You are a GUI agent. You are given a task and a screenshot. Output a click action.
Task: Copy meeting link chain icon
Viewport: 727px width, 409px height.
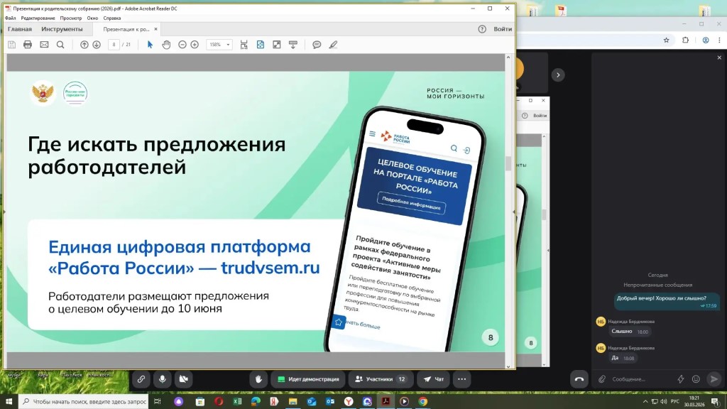pos(141,379)
